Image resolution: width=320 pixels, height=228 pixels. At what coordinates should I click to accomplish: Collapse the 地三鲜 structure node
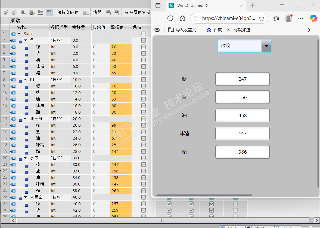click(25, 118)
